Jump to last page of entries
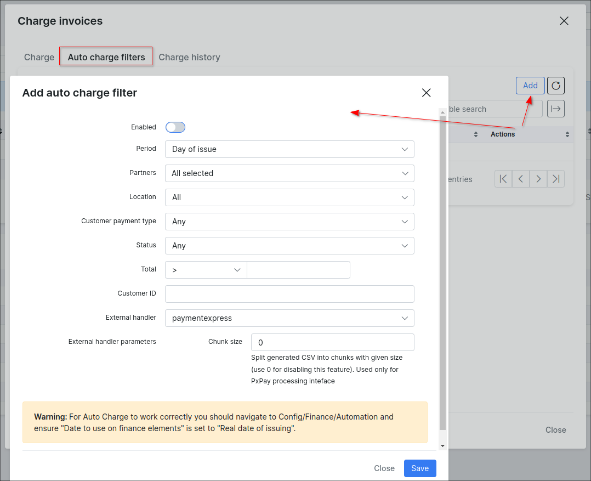591x481 pixels. [x=555, y=179]
